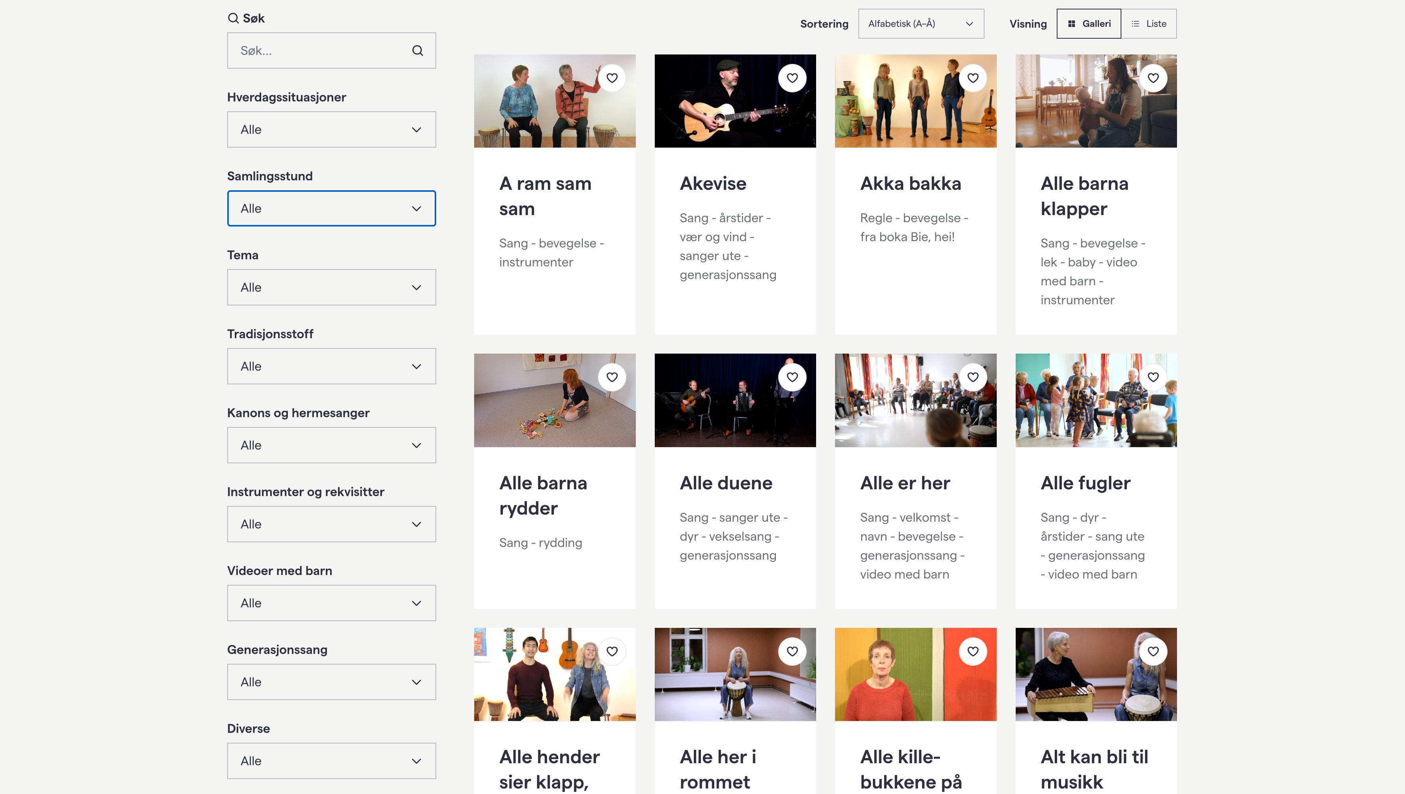Switch to Liste view
This screenshot has width=1405, height=794.
[1149, 23]
